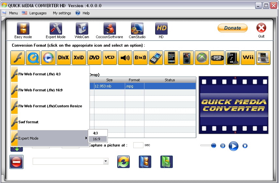279x183 pixels.
Task: Select mobile phone format icon
Action: click(x=156, y=57)
